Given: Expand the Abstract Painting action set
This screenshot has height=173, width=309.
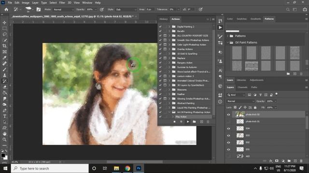Looking at the screenshot, I should click(169, 103).
